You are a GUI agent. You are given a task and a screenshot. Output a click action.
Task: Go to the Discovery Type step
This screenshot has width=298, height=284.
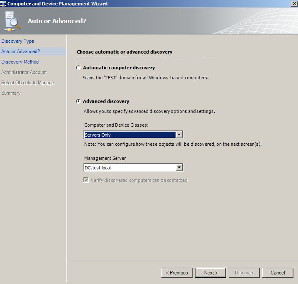[18, 41]
